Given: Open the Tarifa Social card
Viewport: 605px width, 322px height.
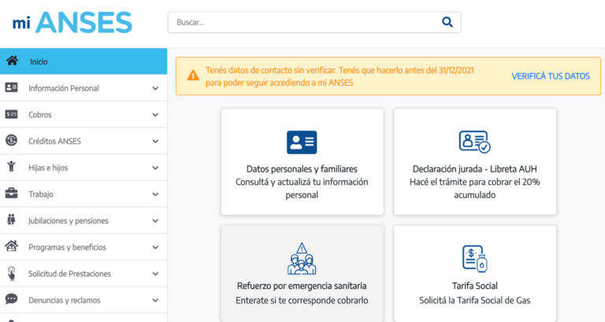Looking at the screenshot, I should [475, 274].
